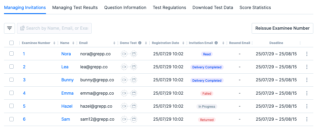324x132 pixels.
Task: Toggle the select-all header checkbox
Action: pos(11,43)
